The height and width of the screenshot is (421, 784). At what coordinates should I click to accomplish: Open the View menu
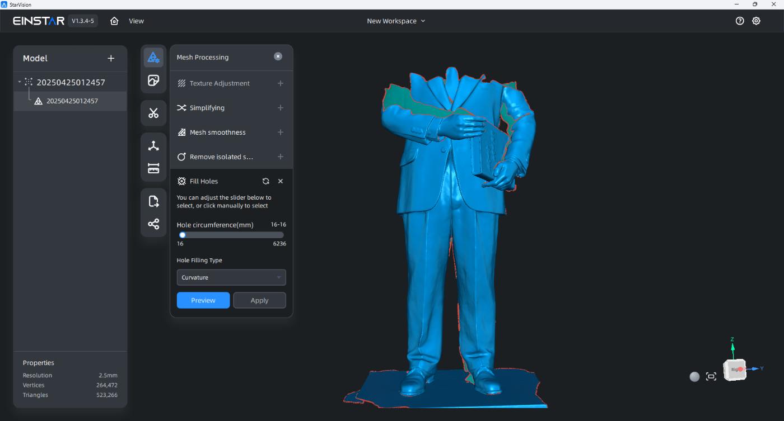136,21
